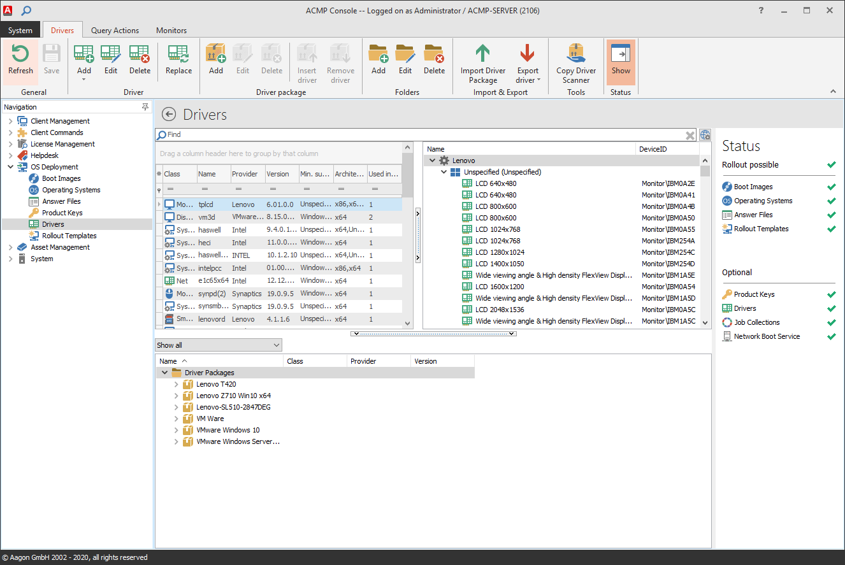Open Copy Driver Scanner tool
The image size is (845, 565).
(x=576, y=64)
